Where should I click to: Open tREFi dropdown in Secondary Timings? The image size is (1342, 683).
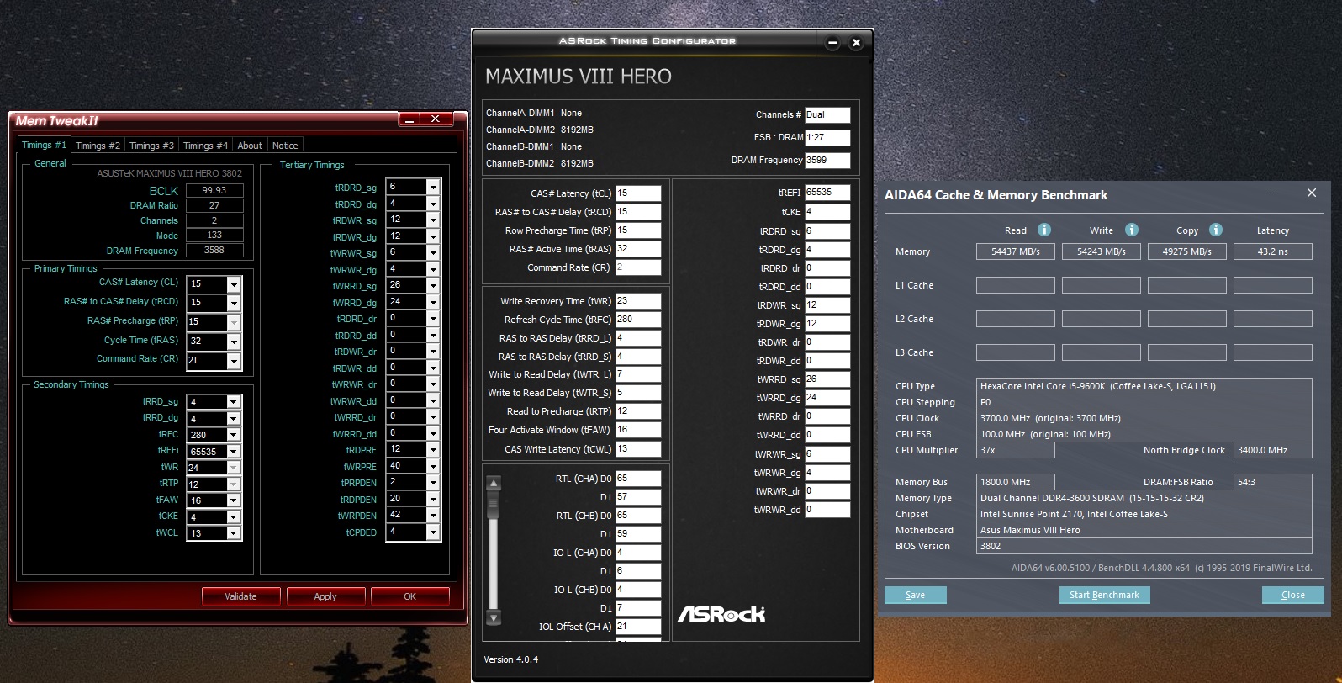tap(234, 452)
